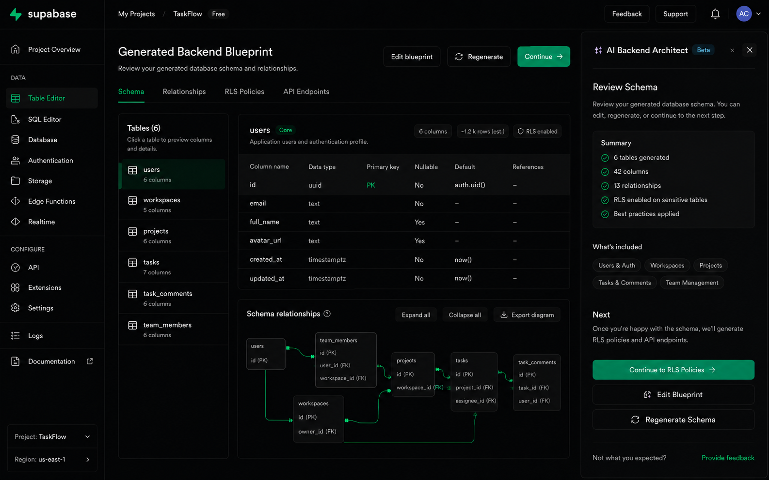Screen dimensions: 769x480
Task: Click the Feedback button
Action: point(627,14)
